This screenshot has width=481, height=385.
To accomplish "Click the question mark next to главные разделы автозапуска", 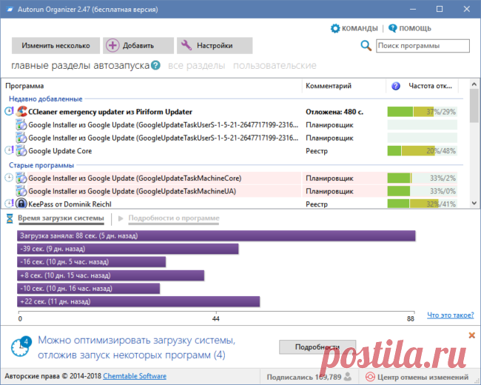I will pyautogui.click(x=155, y=65).
